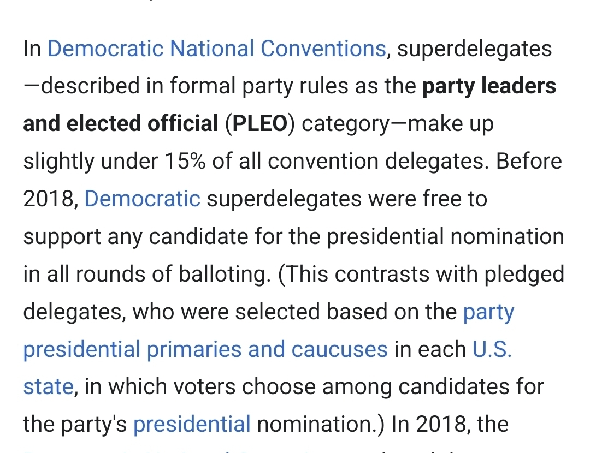Open the "presidential primaries and caucuses" link

click(x=205, y=349)
